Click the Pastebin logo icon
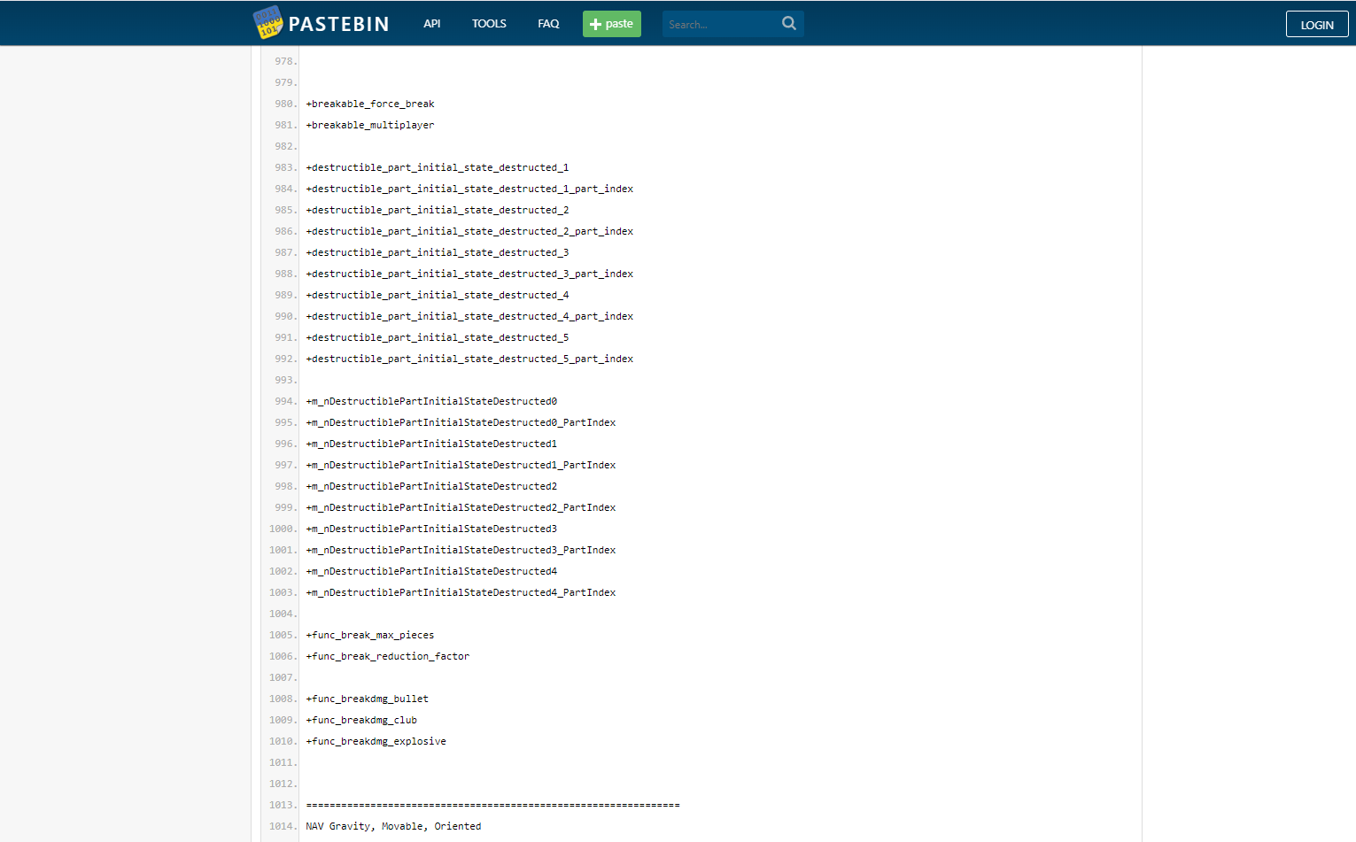The image size is (1356, 842). [267, 23]
